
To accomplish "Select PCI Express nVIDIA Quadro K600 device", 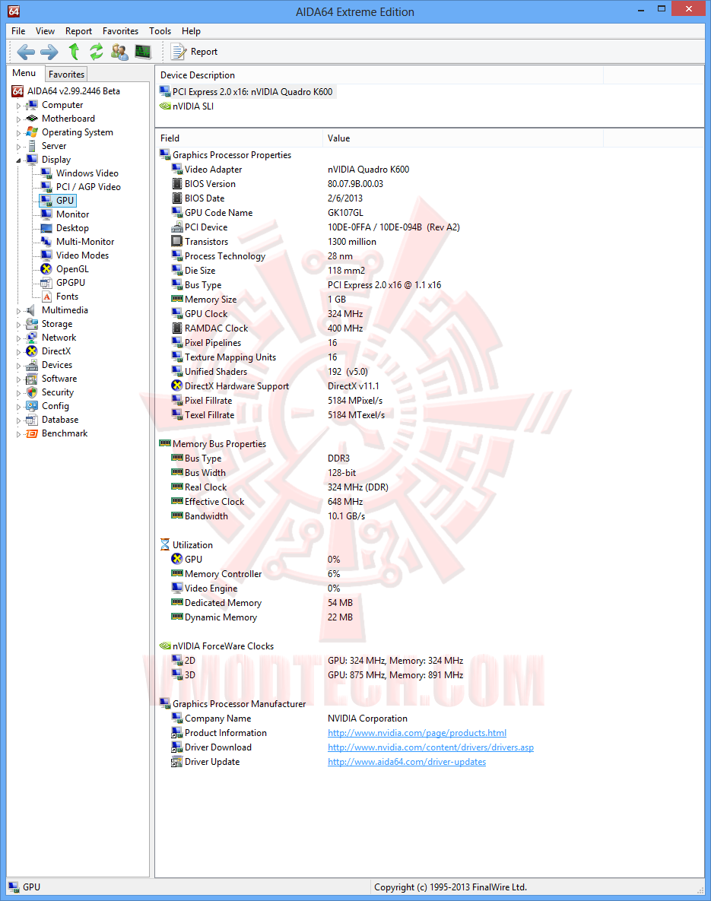I will tap(247, 92).
